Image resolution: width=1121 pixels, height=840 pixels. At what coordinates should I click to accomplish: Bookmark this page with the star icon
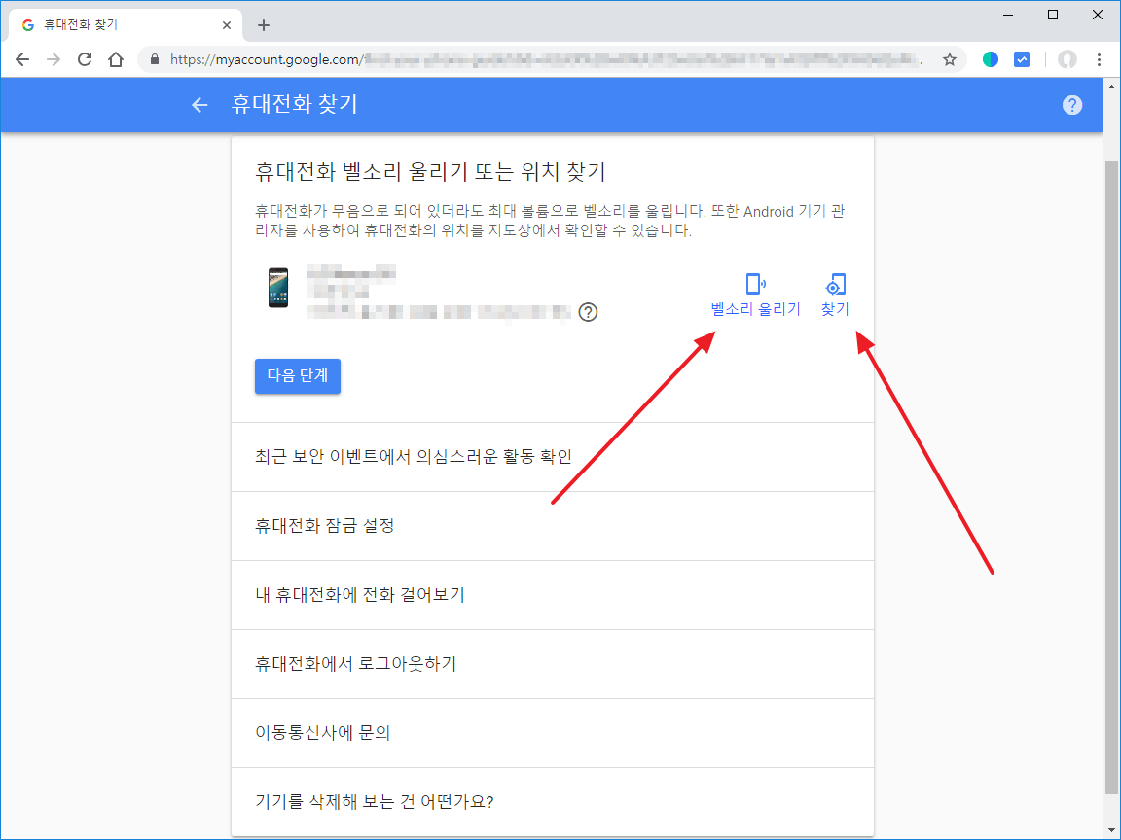point(950,59)
